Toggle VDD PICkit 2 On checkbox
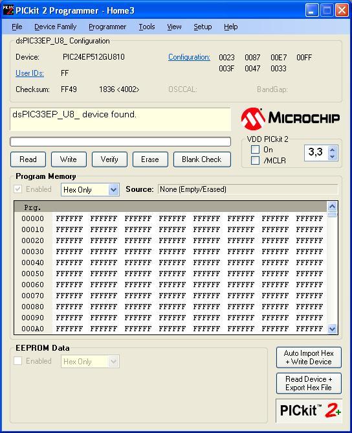Image resolution: width=352 pixels, height=433 pixels. coord(255,149)
